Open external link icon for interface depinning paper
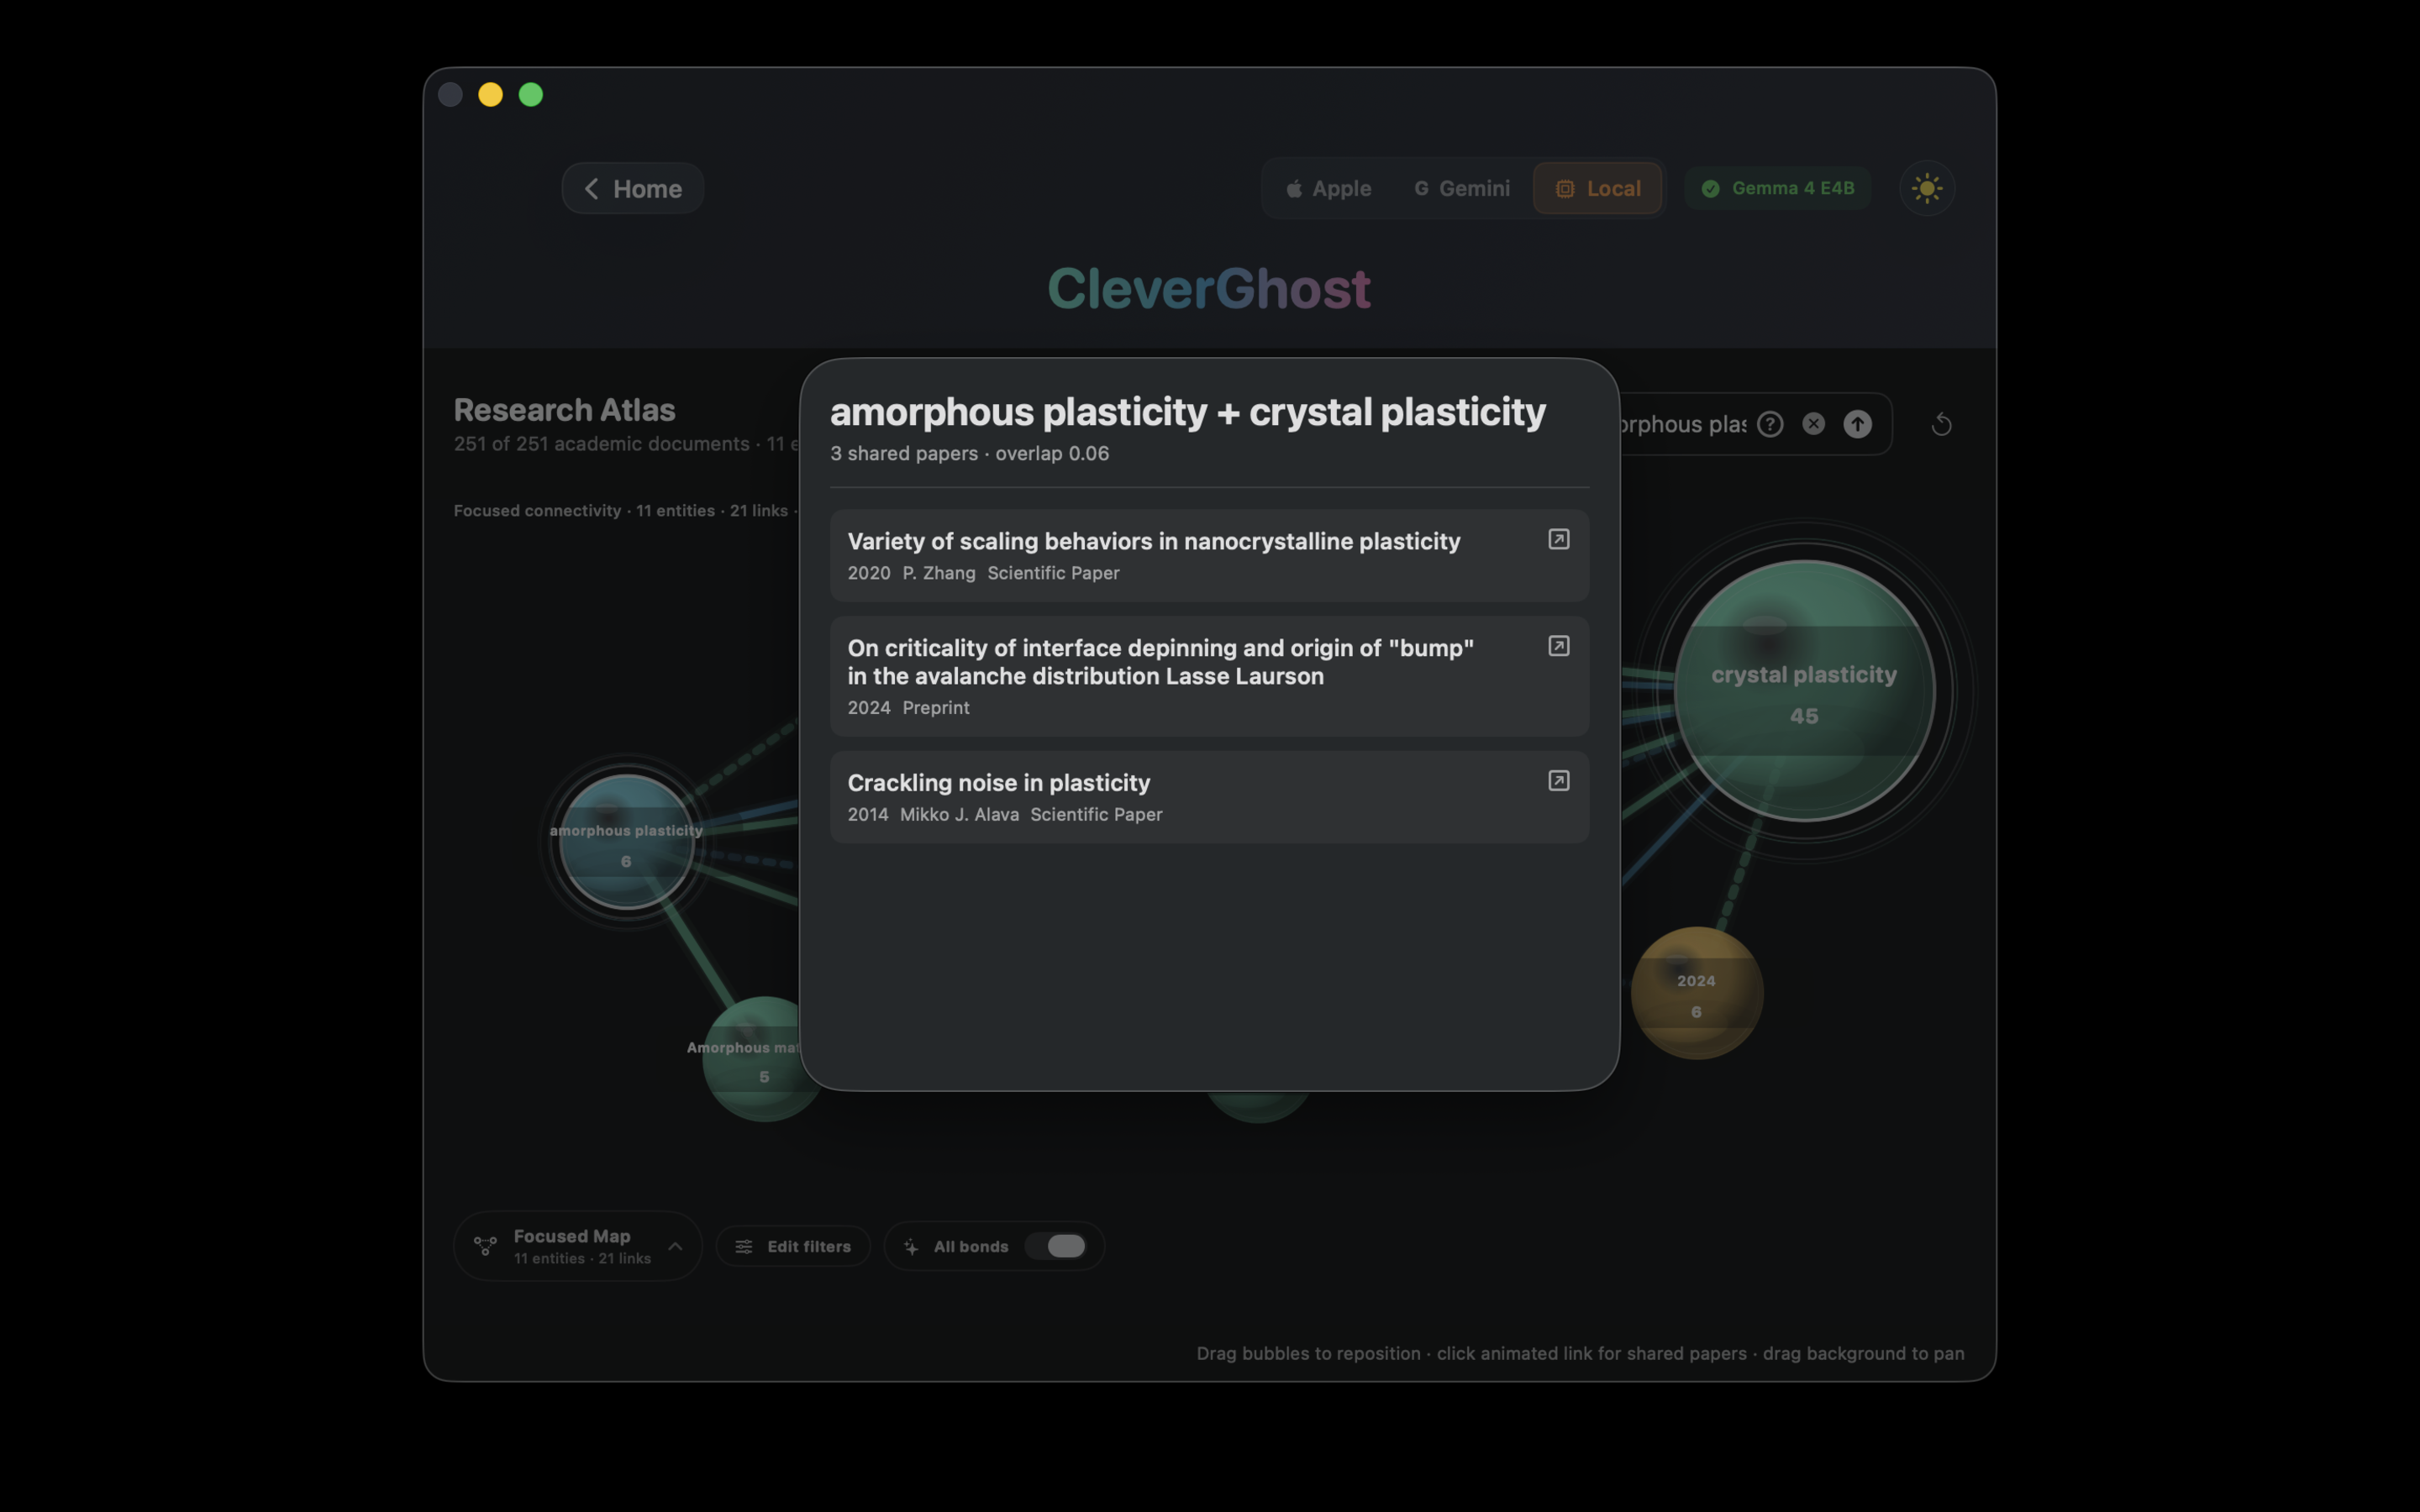The height and width of the screenshot is (1512, 2420). pyautogui.click(x=1558, y=646)
